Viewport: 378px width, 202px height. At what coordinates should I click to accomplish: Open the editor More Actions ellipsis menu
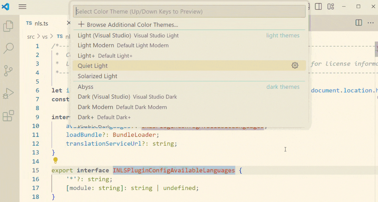point(371,23)
